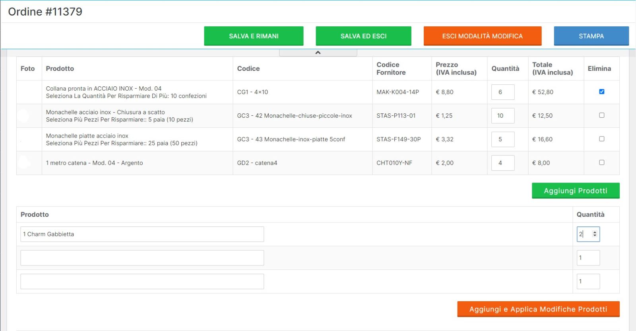Check Elimina for 1 metro catena row
Image resolution: width=636 pixels, height=331 pixels.
(601, 162)
